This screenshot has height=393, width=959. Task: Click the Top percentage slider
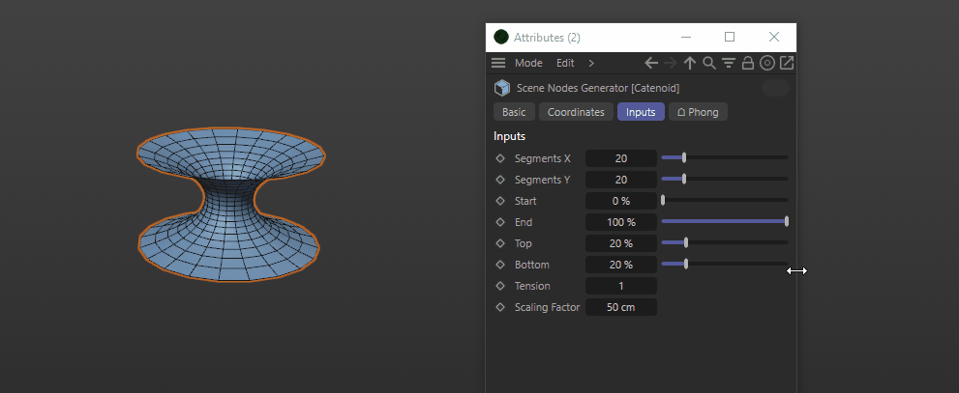tap(725, 243)
